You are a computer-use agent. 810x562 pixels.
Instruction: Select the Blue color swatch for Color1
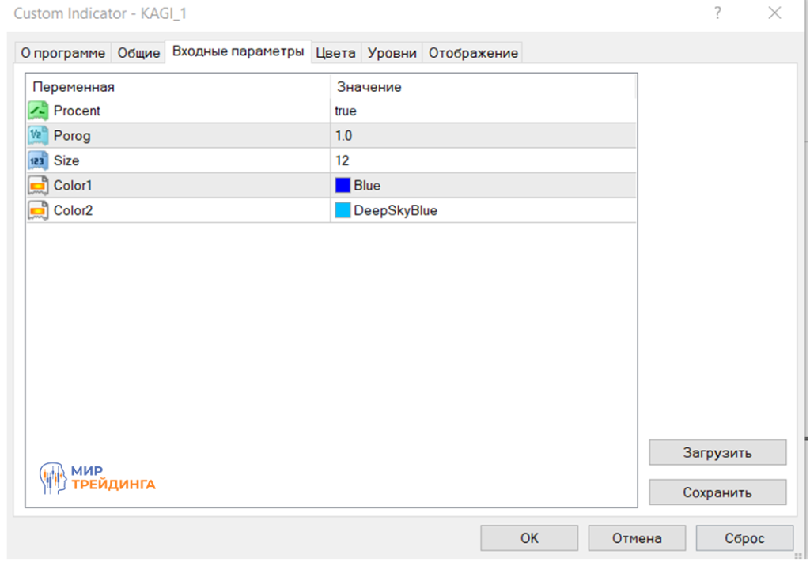click(x=343, y=186)
